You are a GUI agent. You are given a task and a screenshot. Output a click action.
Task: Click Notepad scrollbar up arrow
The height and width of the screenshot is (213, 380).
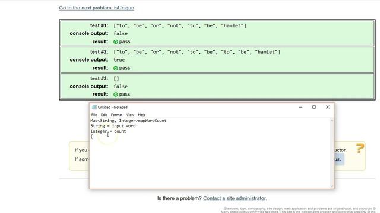332,121
